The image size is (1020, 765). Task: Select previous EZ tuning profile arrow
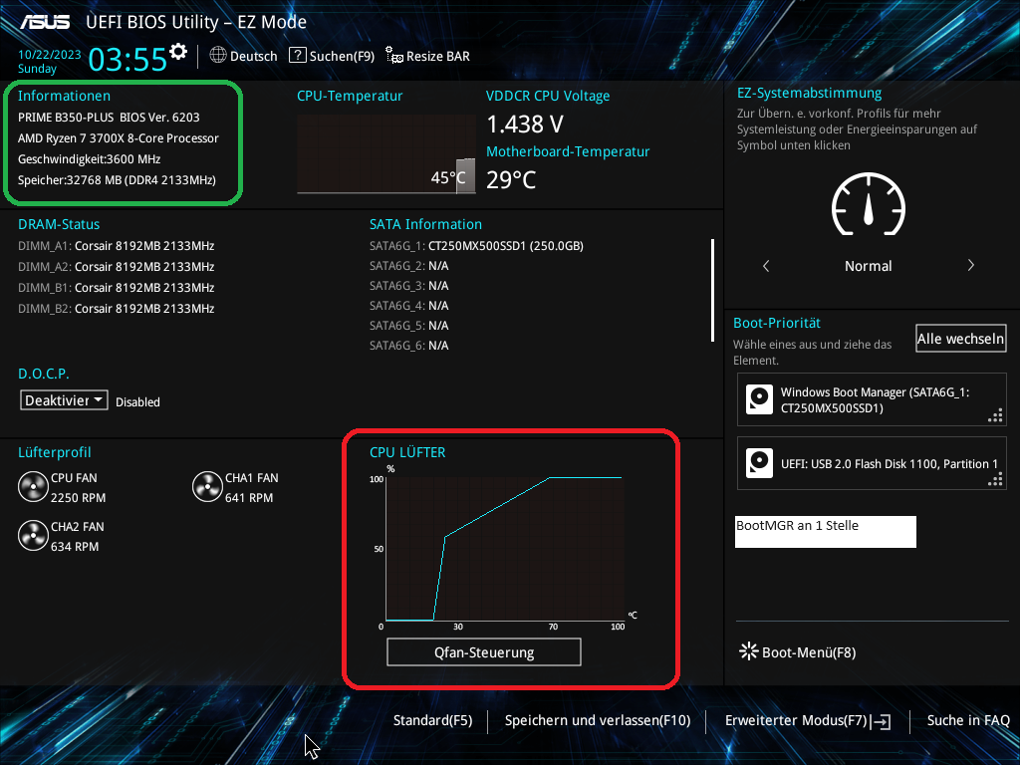pos(766,265)
